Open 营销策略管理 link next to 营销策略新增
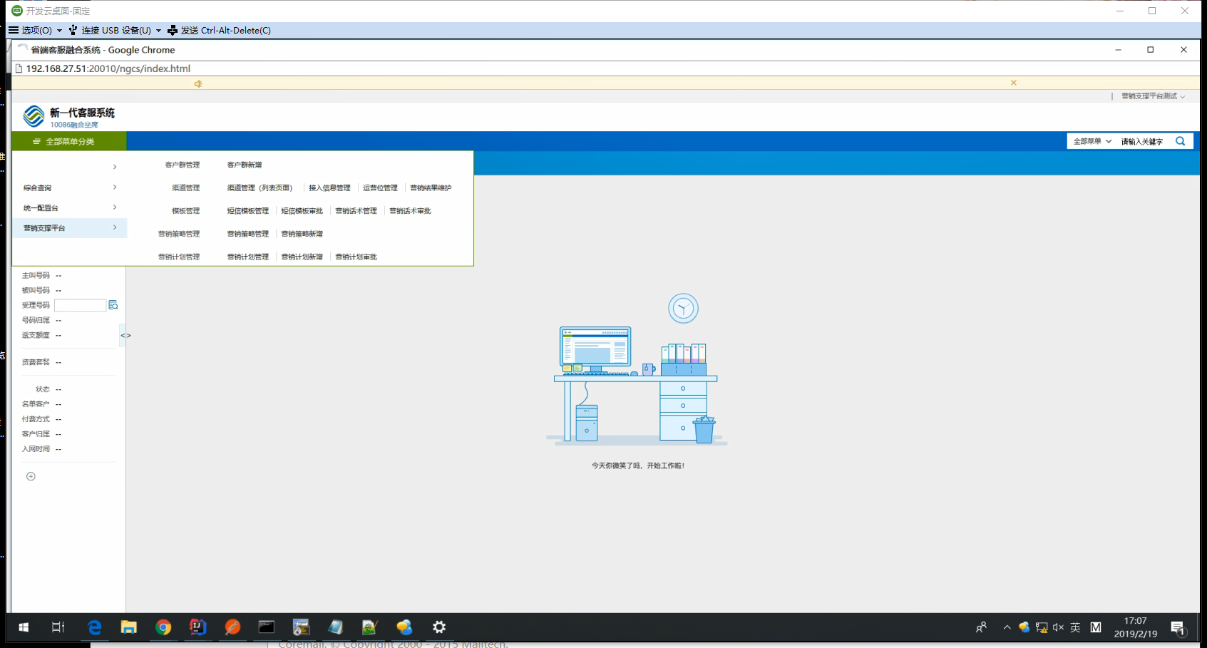This screenshot has width=1207, height=648. click(x=248, y=233)
